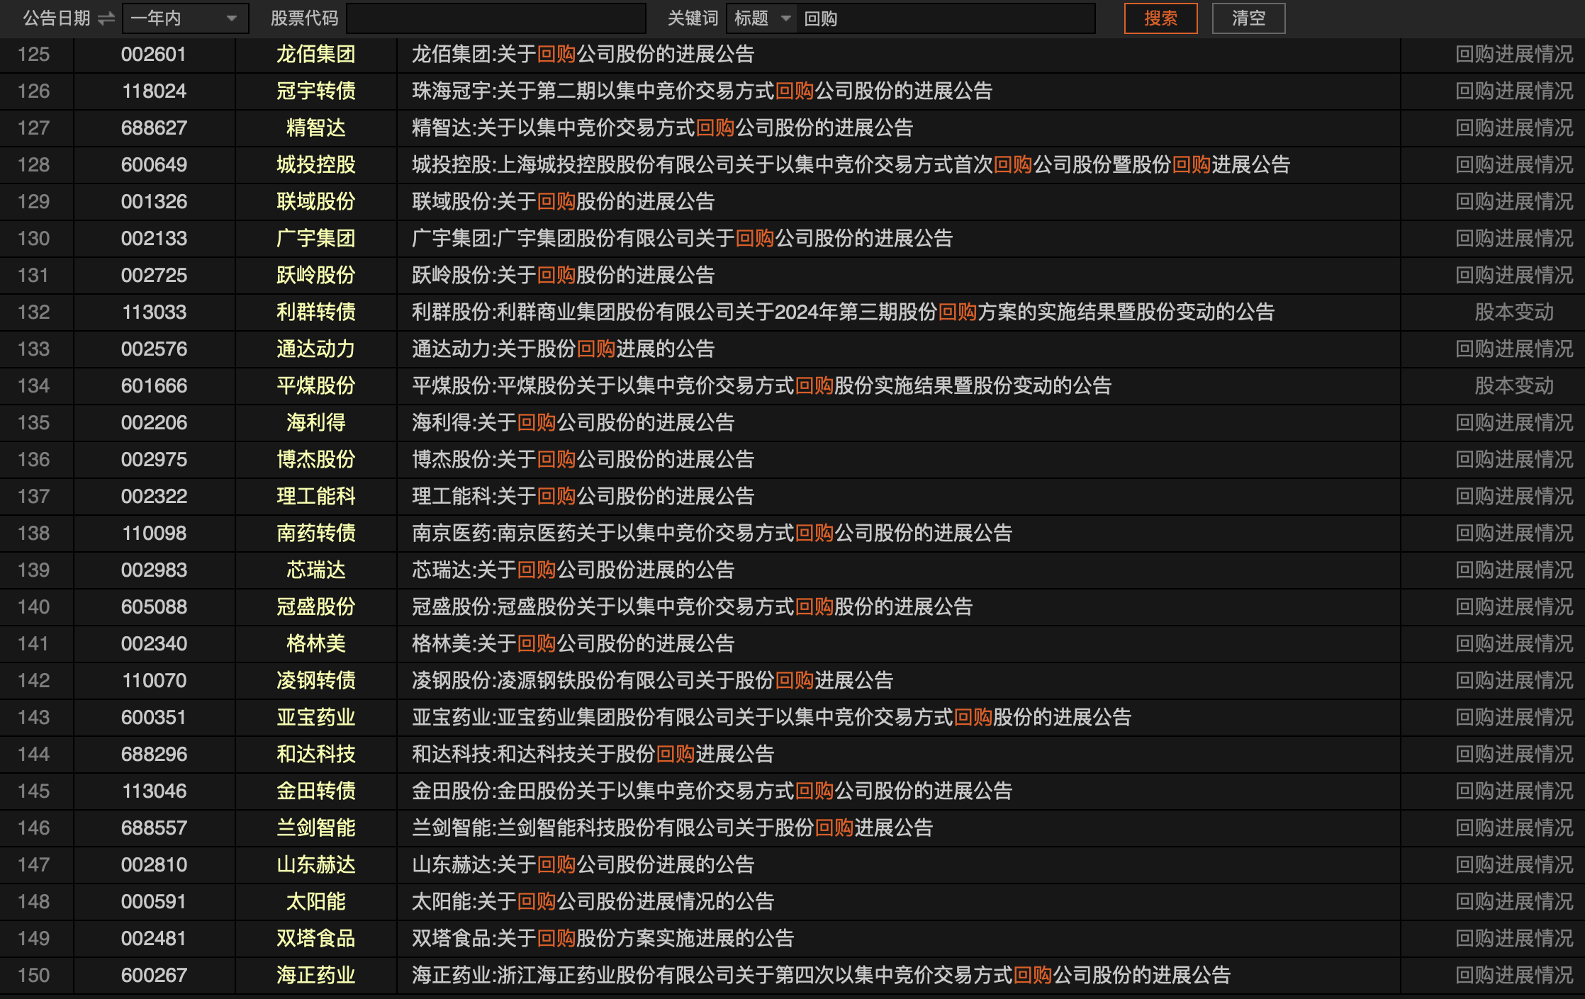Open the 海正药业 fourth repurchase progress announcement

pyautogui.click(x=821, y=976)
